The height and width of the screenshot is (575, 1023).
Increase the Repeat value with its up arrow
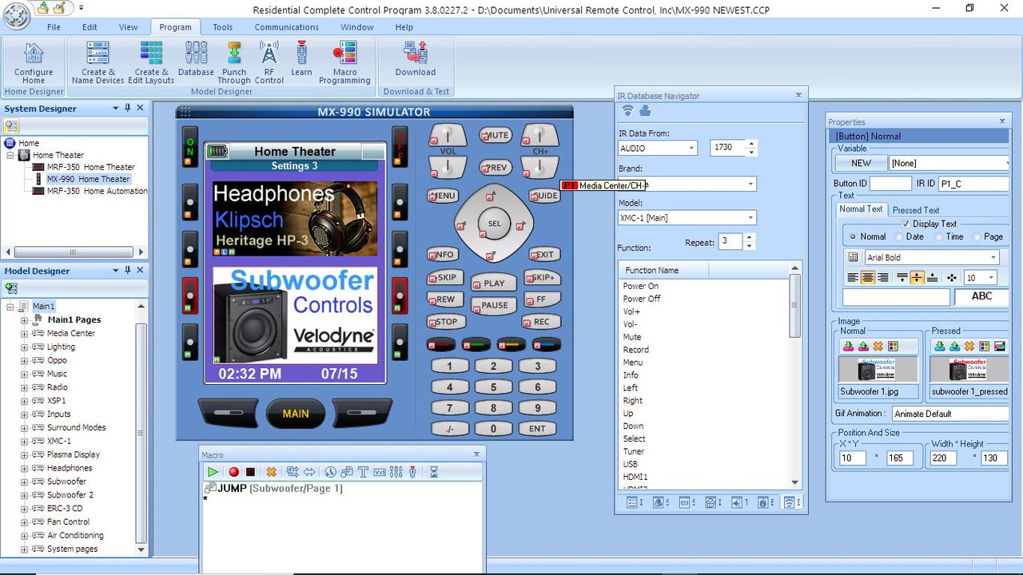click(749, 237)
